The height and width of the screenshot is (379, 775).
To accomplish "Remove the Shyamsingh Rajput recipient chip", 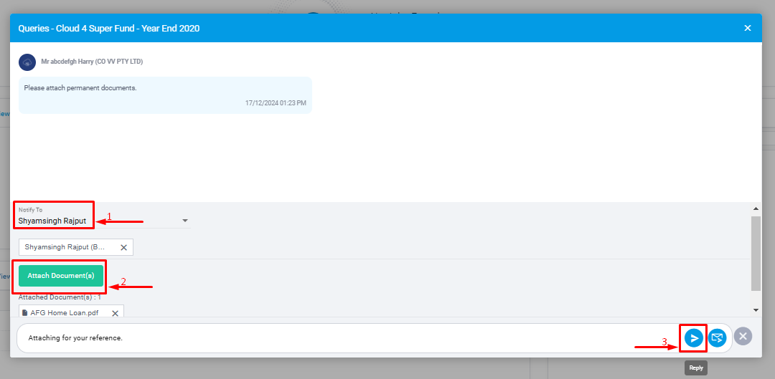I will [x=123, y=247].
